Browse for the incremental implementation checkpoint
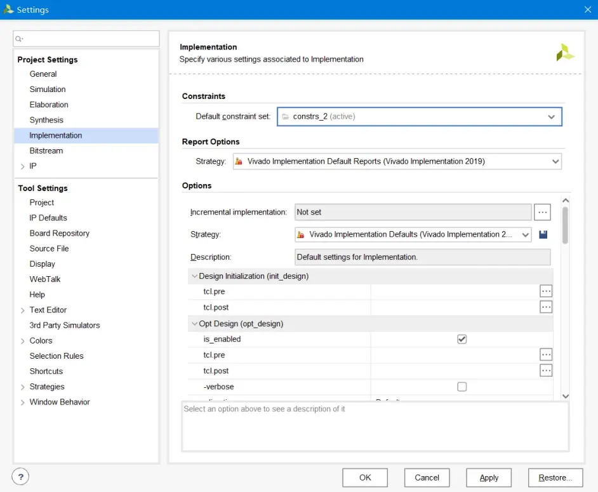This screenshot has width=598, height=492. click(542, 212)
